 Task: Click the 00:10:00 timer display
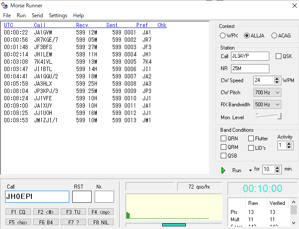point(262,189)
